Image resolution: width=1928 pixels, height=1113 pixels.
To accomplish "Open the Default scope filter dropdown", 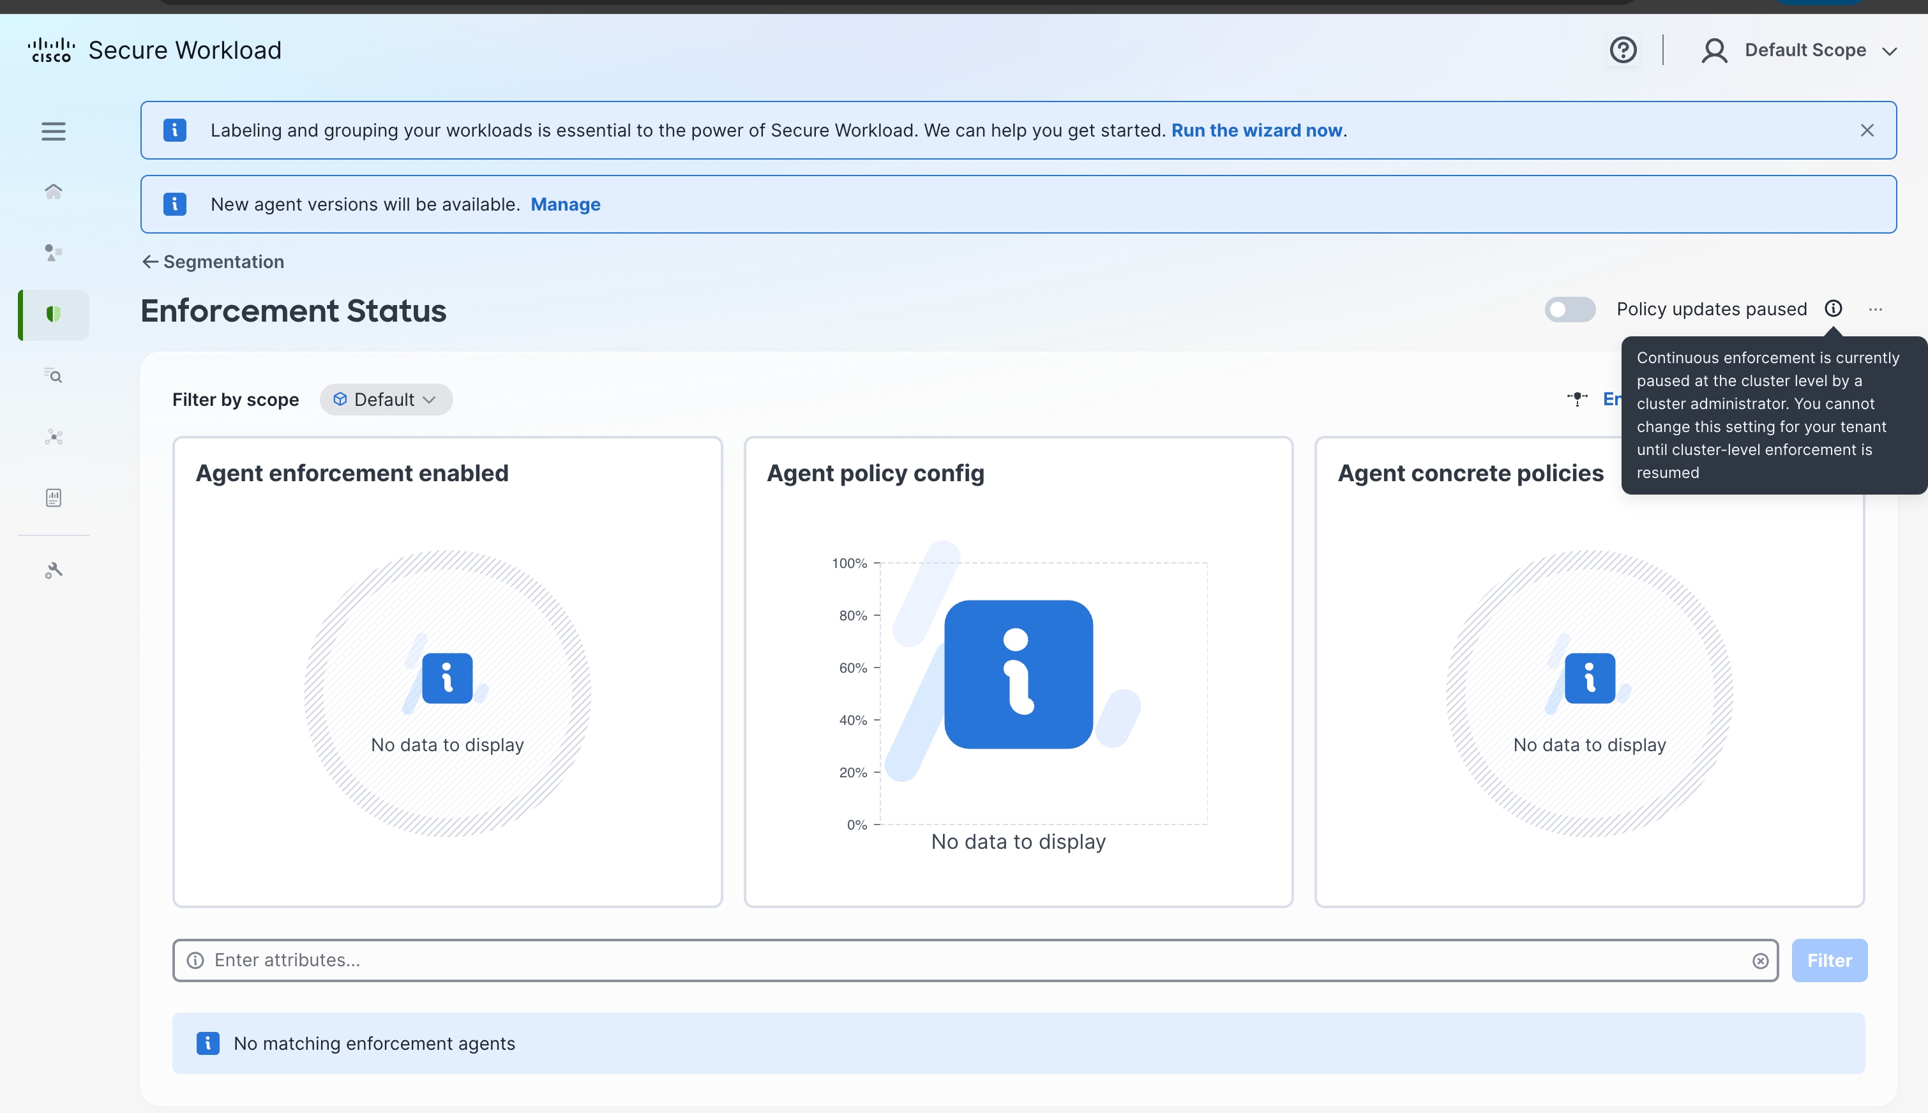I will tap(386, 400).
